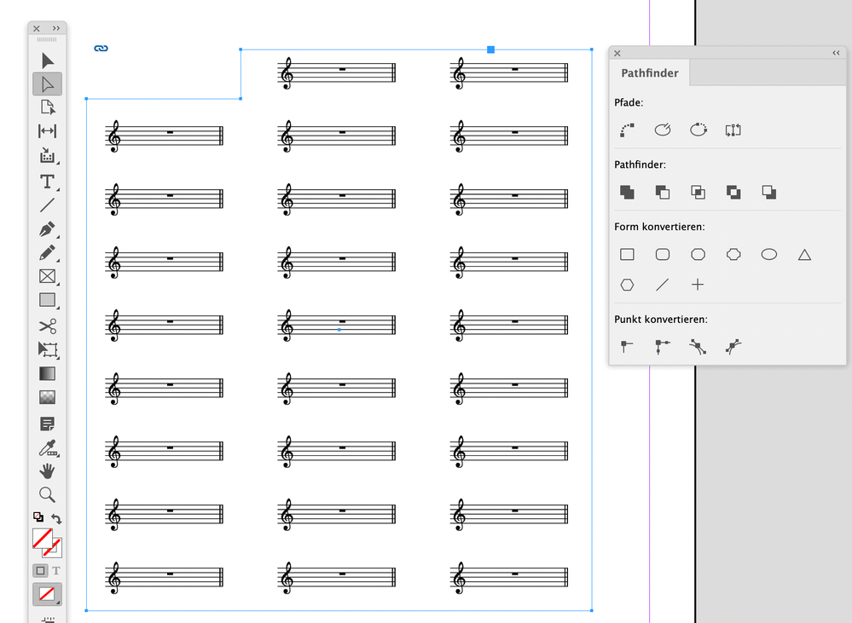The image size is (852, 623).
Task: Select the Gradient Feather tool
Action: tap(47, 398)
